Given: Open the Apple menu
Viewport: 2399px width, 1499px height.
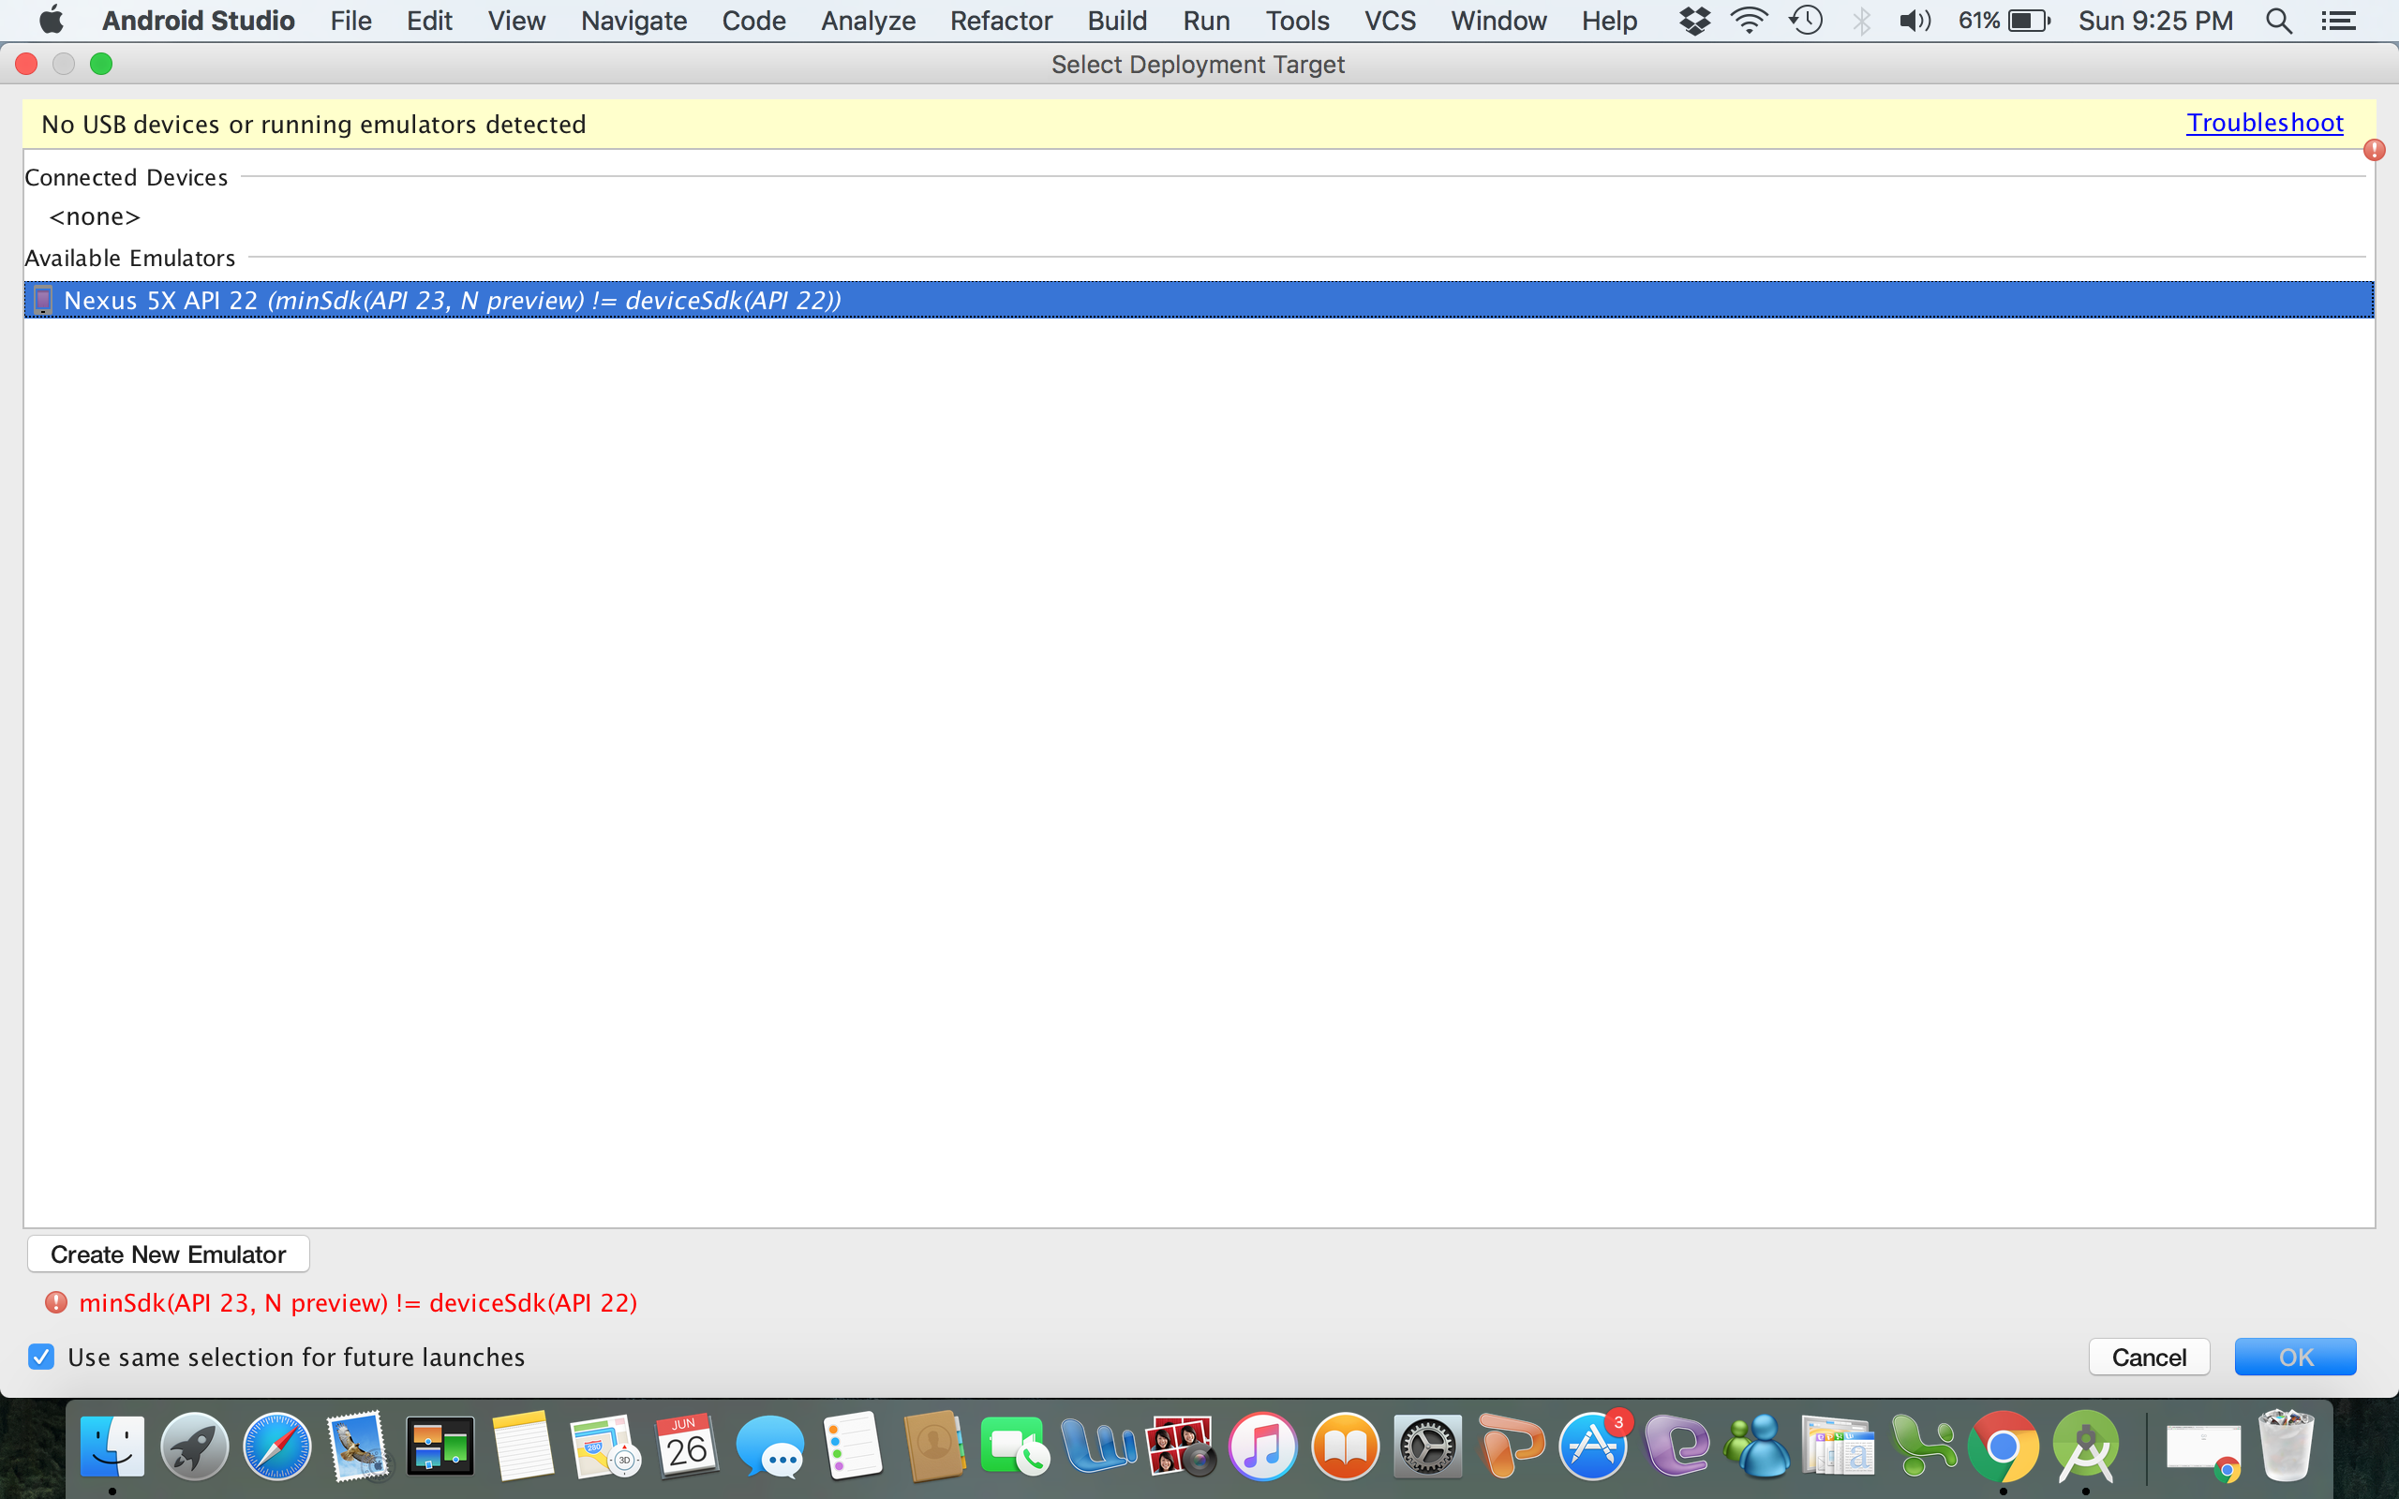Looking at the screenshot, I should point(51,20).
